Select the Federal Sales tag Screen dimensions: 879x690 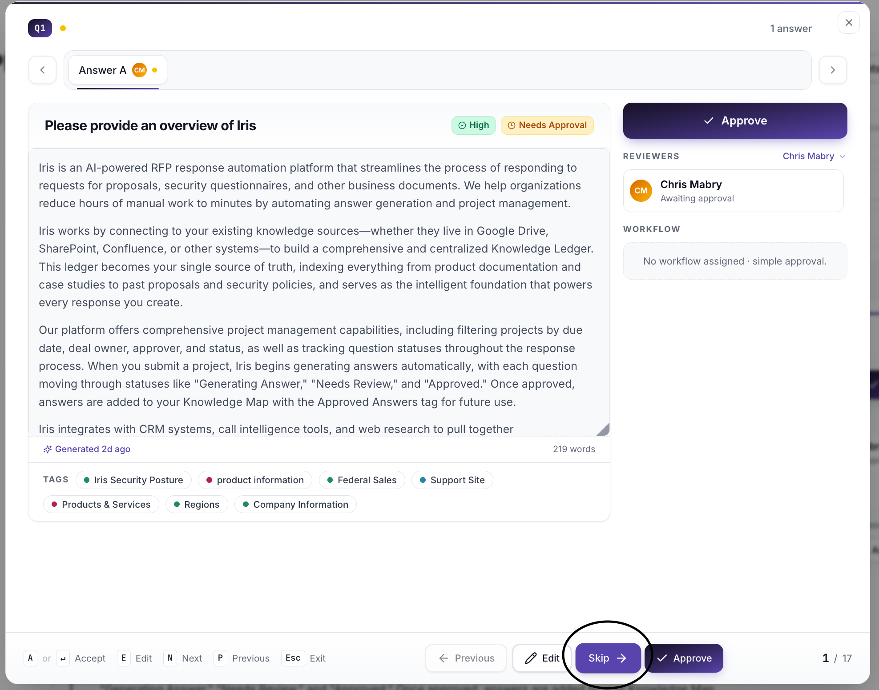tap(362, 480)
